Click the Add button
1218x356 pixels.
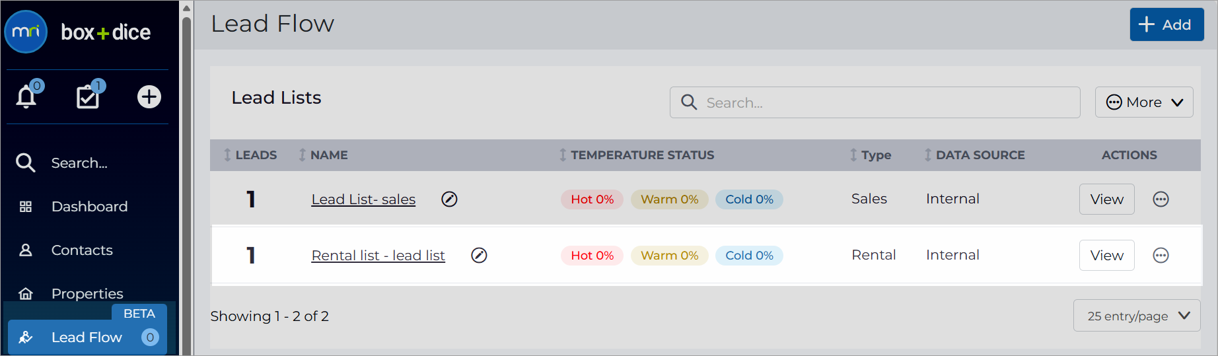(x=1166, y=24)
